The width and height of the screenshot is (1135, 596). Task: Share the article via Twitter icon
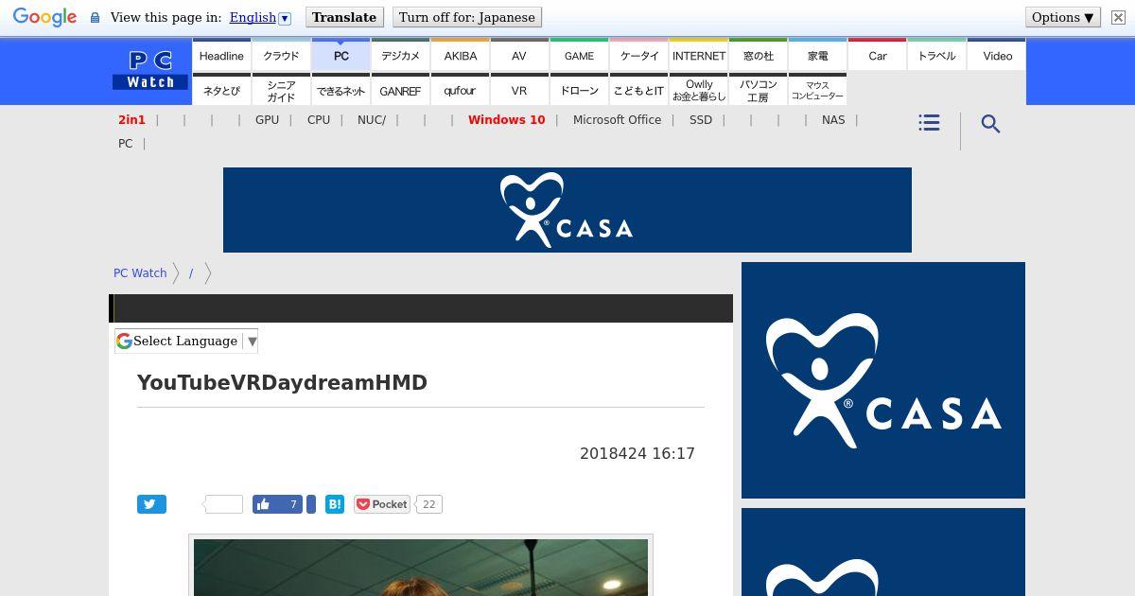click(151, 504)
